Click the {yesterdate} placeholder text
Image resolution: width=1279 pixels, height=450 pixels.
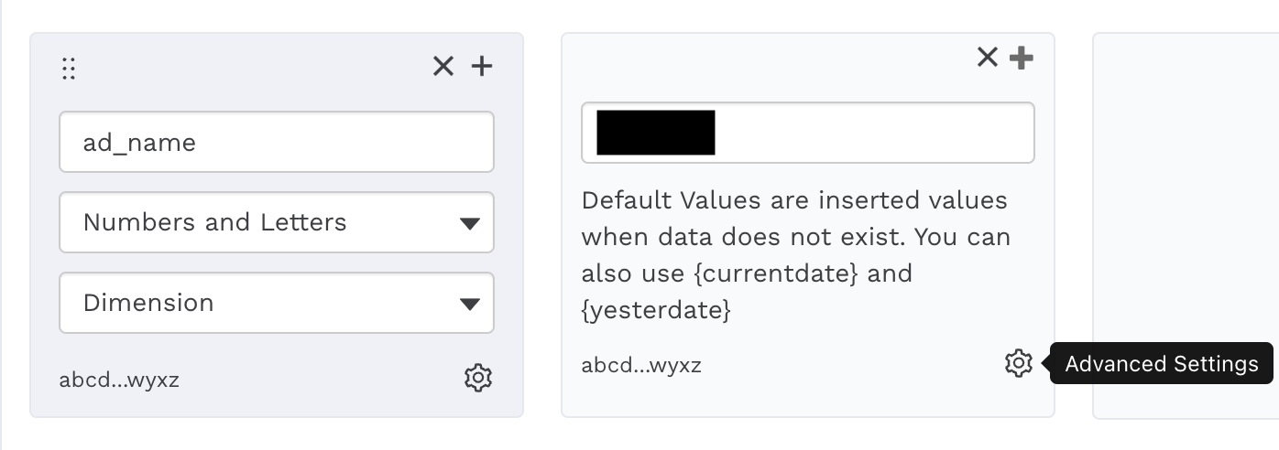coord(656,310)
